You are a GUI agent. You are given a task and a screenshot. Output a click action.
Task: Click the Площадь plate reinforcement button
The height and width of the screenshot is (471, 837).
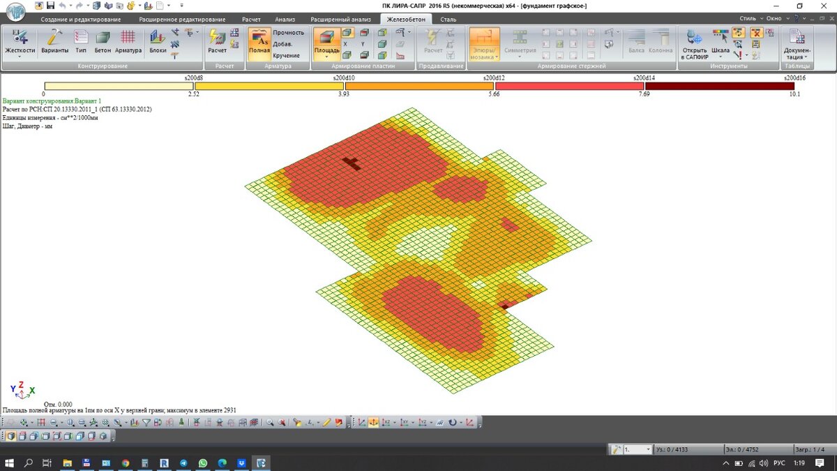point(326,40)
